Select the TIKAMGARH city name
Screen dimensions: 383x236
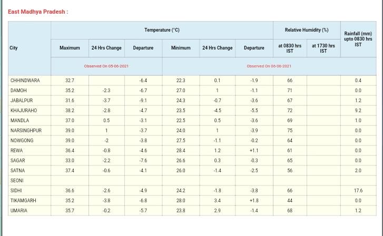coord(23,201)
